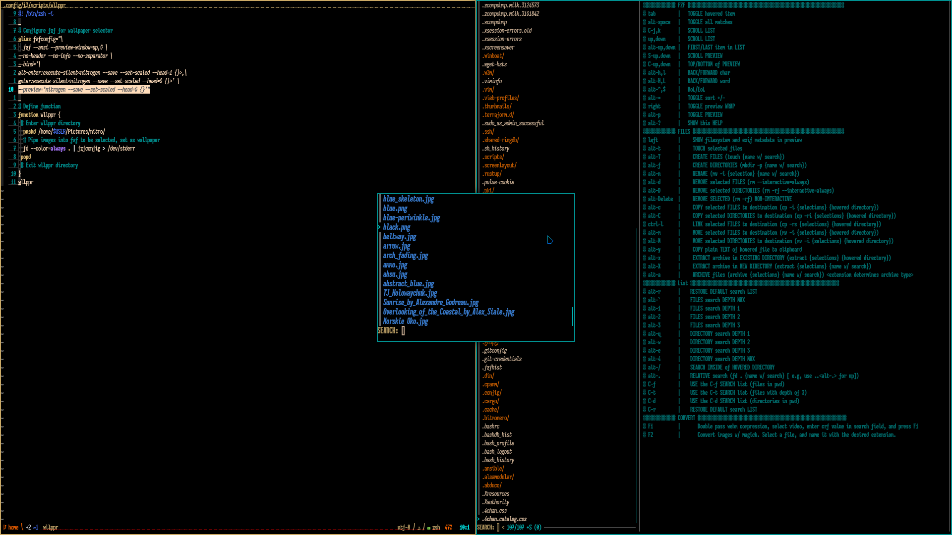Click the +2 git diff indicator

point(28,528)
